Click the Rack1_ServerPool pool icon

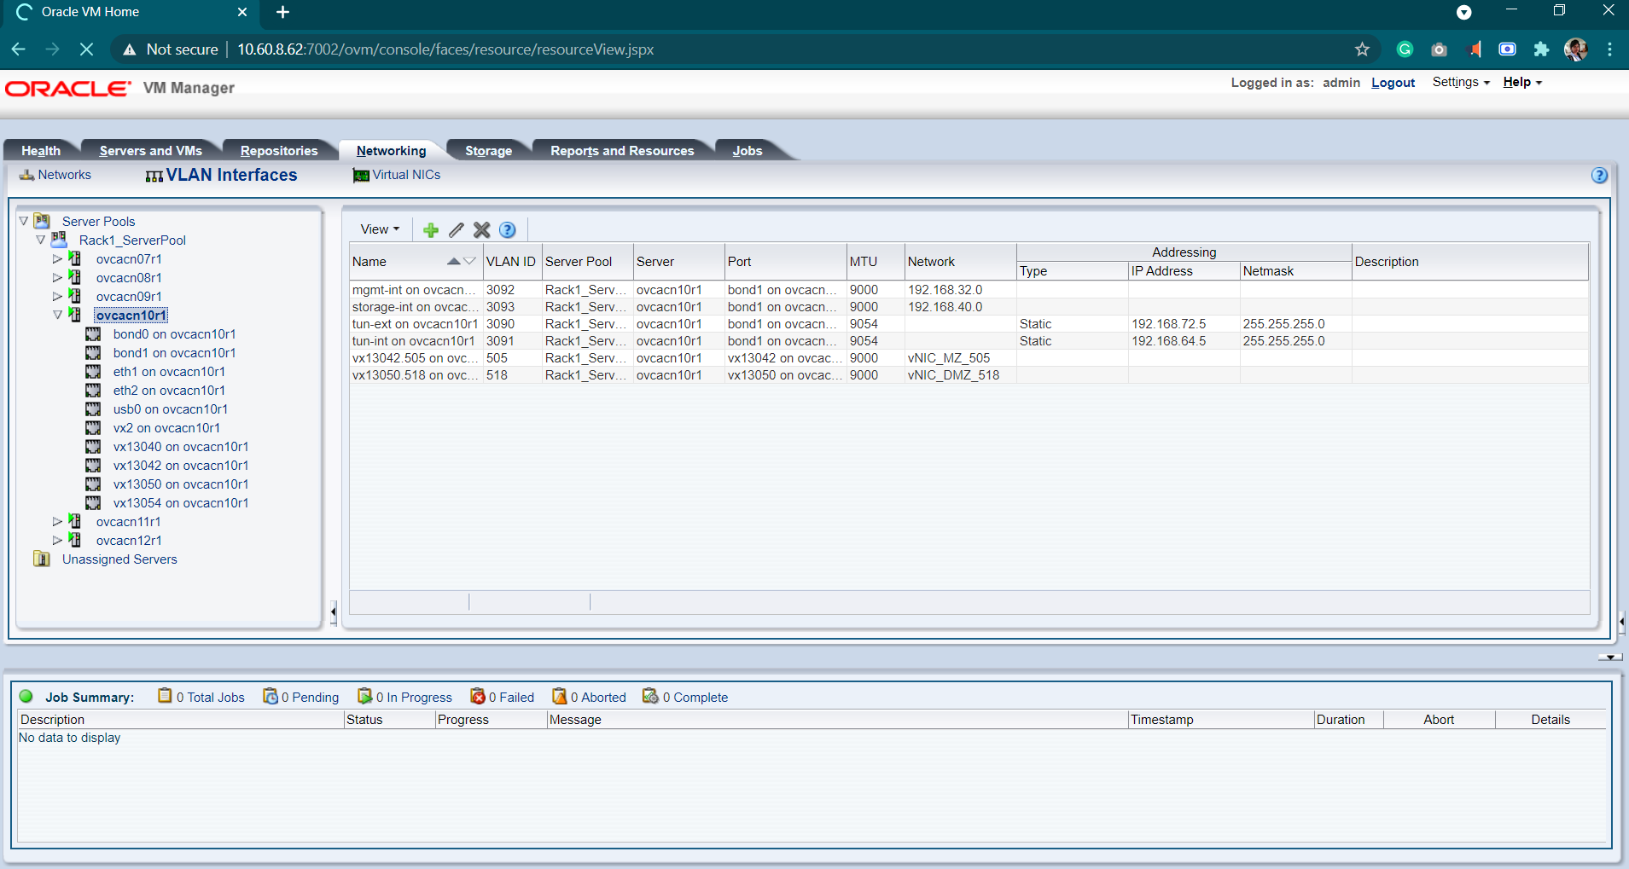point(59,240)
